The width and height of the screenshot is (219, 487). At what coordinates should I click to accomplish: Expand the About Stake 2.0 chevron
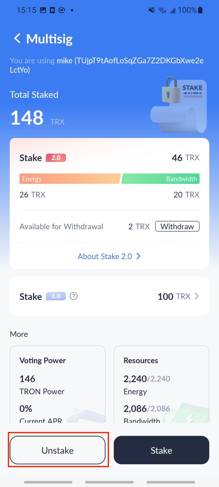[x=138, y=256]
